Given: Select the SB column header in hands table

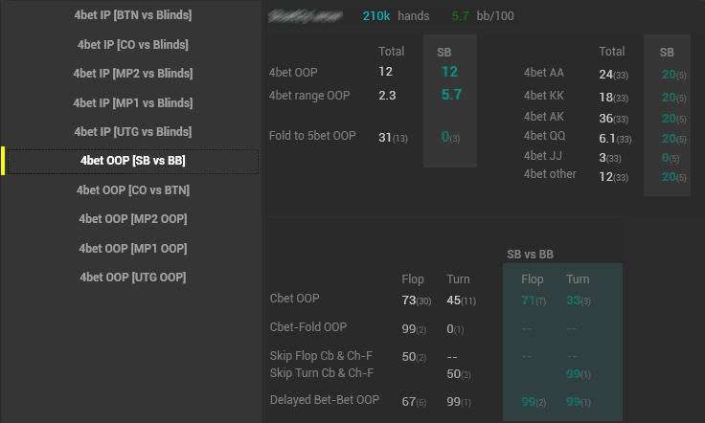Looking at the screenshot, I should point(667,53).
